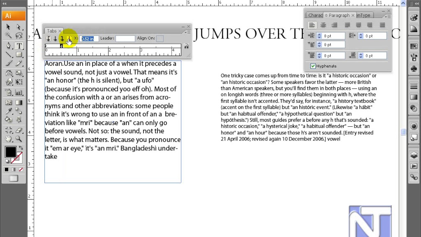The image size is (421, 237).
Task: Click the Leader input field
Action: click(125, 39)
